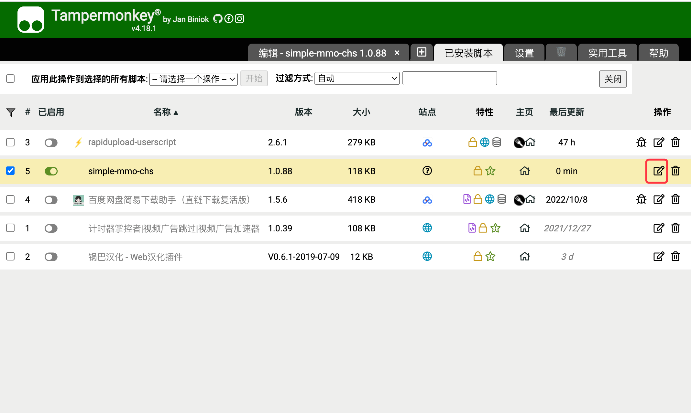Delete the rapidupload-userscript script
The image size is (691, 413).
[x=675, y=142]
